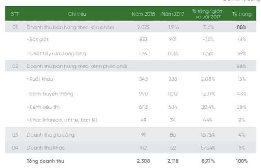The image size is (261, 168).
Task: Select the Tổng doanh thu total label
Action: point(45,161)
